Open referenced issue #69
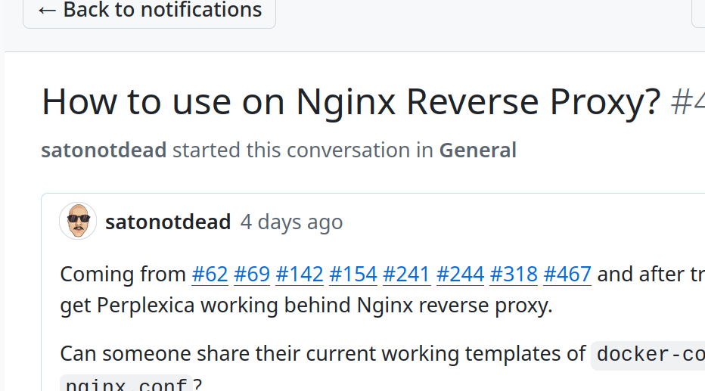This screenshot has width=705, height=391. coord(252,274)
